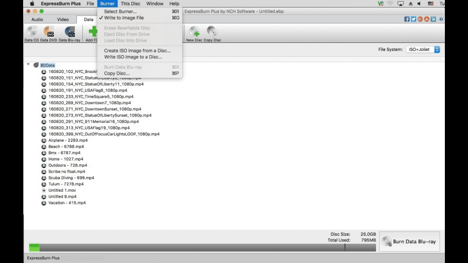
Task: Select Bmx - 6787.mp4 file
Action: coord(65,153)
